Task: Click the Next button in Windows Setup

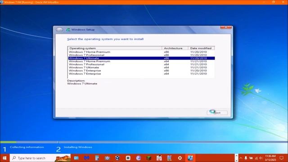Action: (x=217, y=112)
